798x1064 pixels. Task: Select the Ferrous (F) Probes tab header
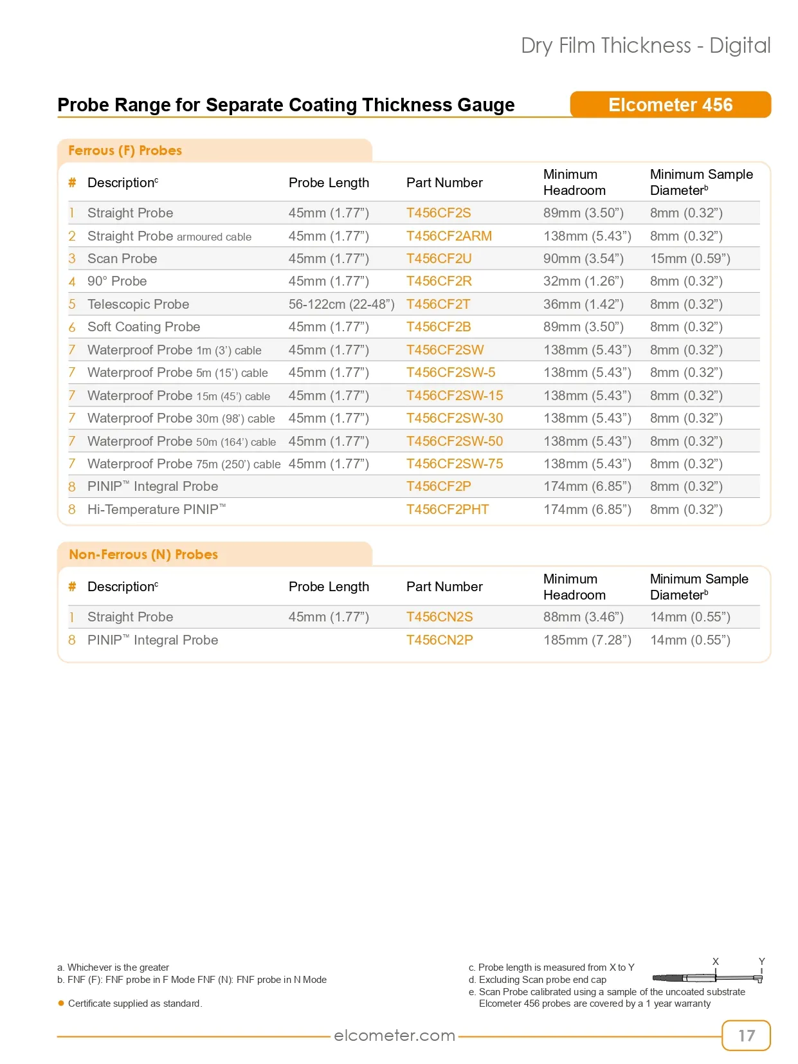point(215,151)
